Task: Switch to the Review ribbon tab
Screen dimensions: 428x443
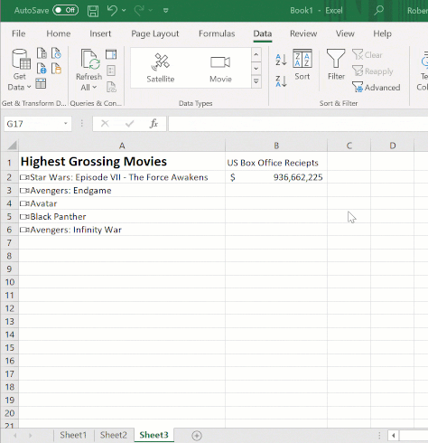Action: click(x=303, y=33)
